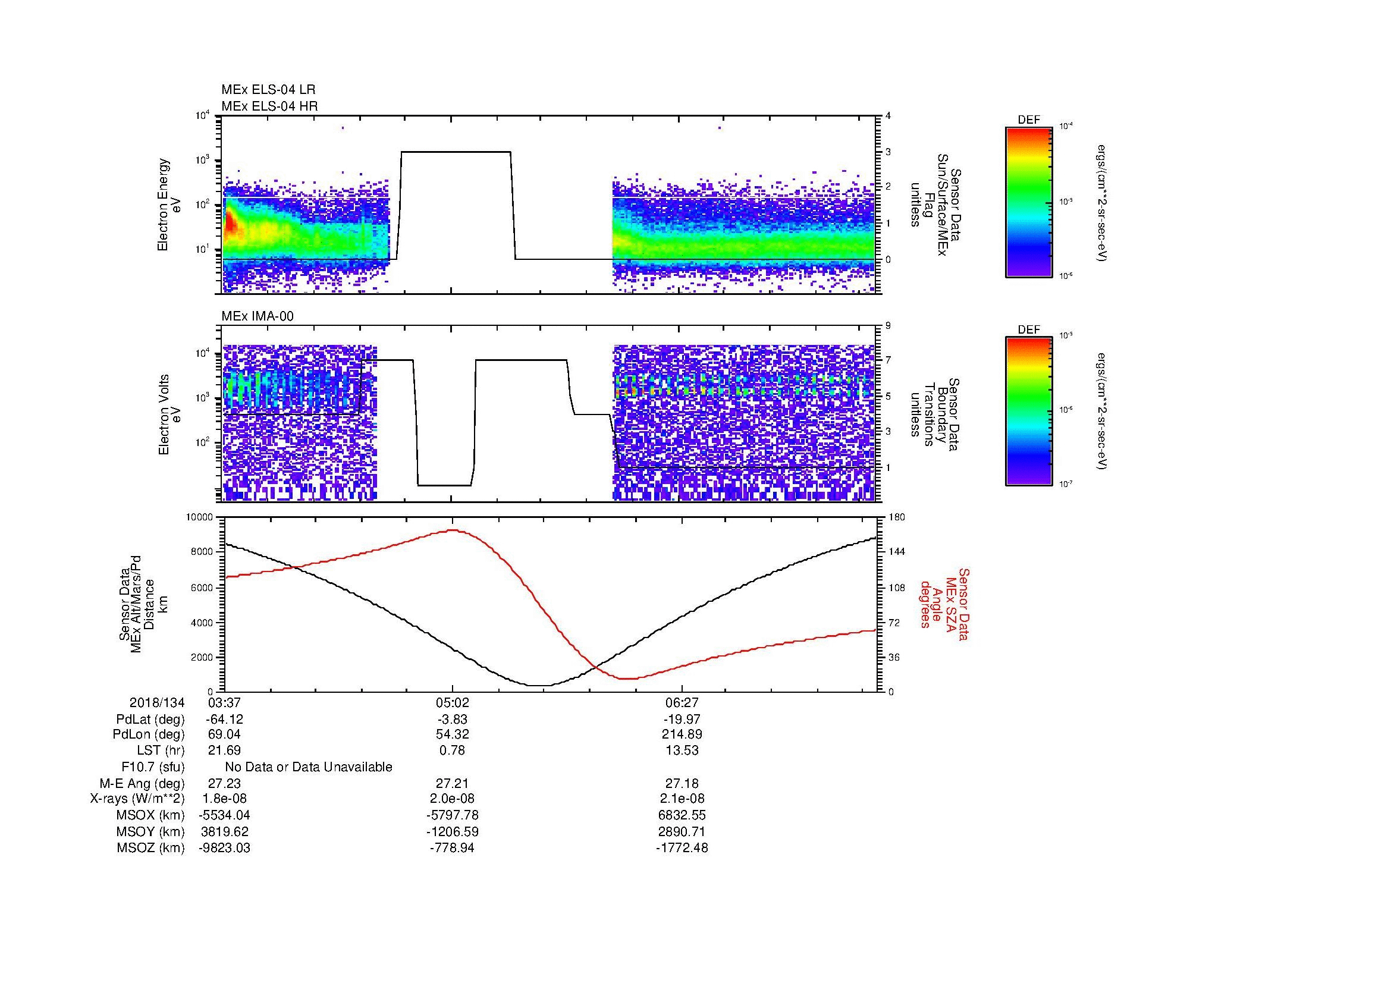Click the MSOZ value '-1772.48'
This screenshot has height=983, width=1391.
pyautogui.click(x=682, y=848)
